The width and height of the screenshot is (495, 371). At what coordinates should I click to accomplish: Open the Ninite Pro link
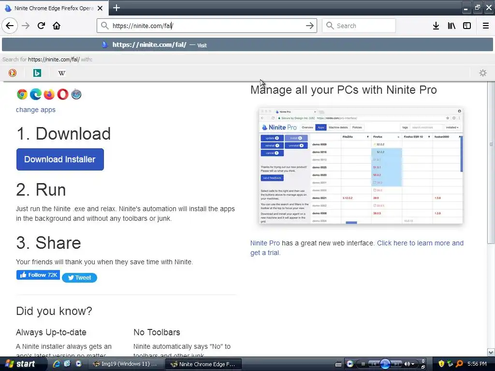click(x=265, y=243)
